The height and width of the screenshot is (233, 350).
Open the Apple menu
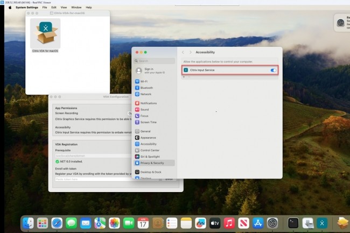pos(10,8)
